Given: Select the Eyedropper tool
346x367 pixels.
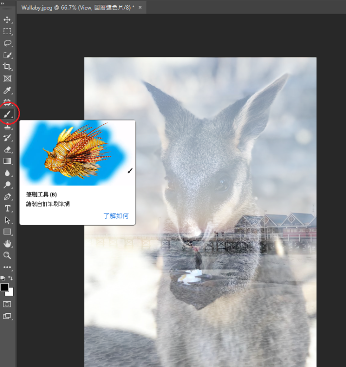Looking at the screenshot, I should tap(7, 91).
